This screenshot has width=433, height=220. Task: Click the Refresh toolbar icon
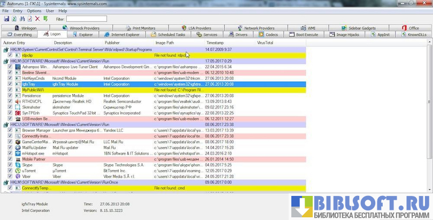tap(14, 19)
